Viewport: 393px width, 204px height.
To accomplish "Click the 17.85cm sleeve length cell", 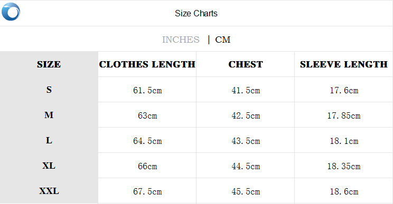I will pos(344,115).
